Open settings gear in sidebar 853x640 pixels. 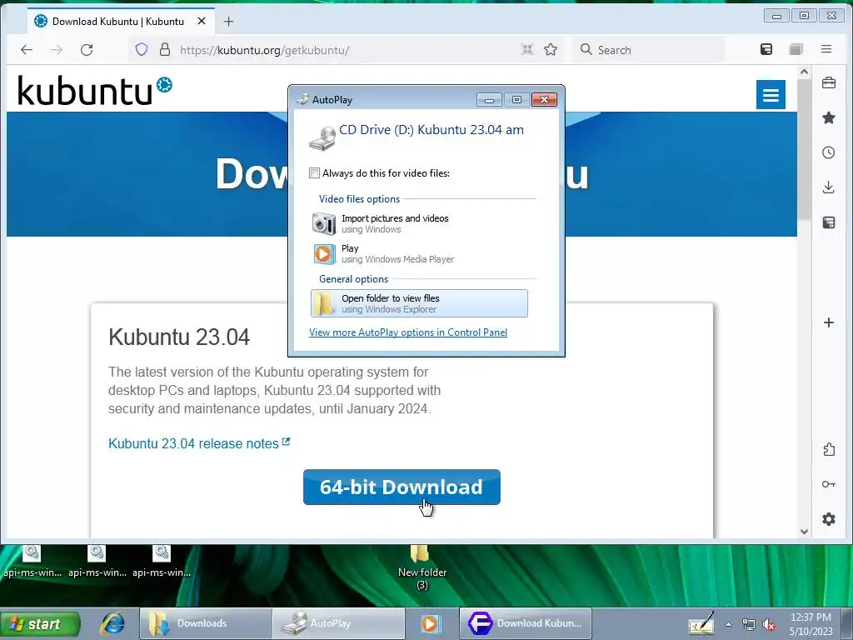coord(829,519)
